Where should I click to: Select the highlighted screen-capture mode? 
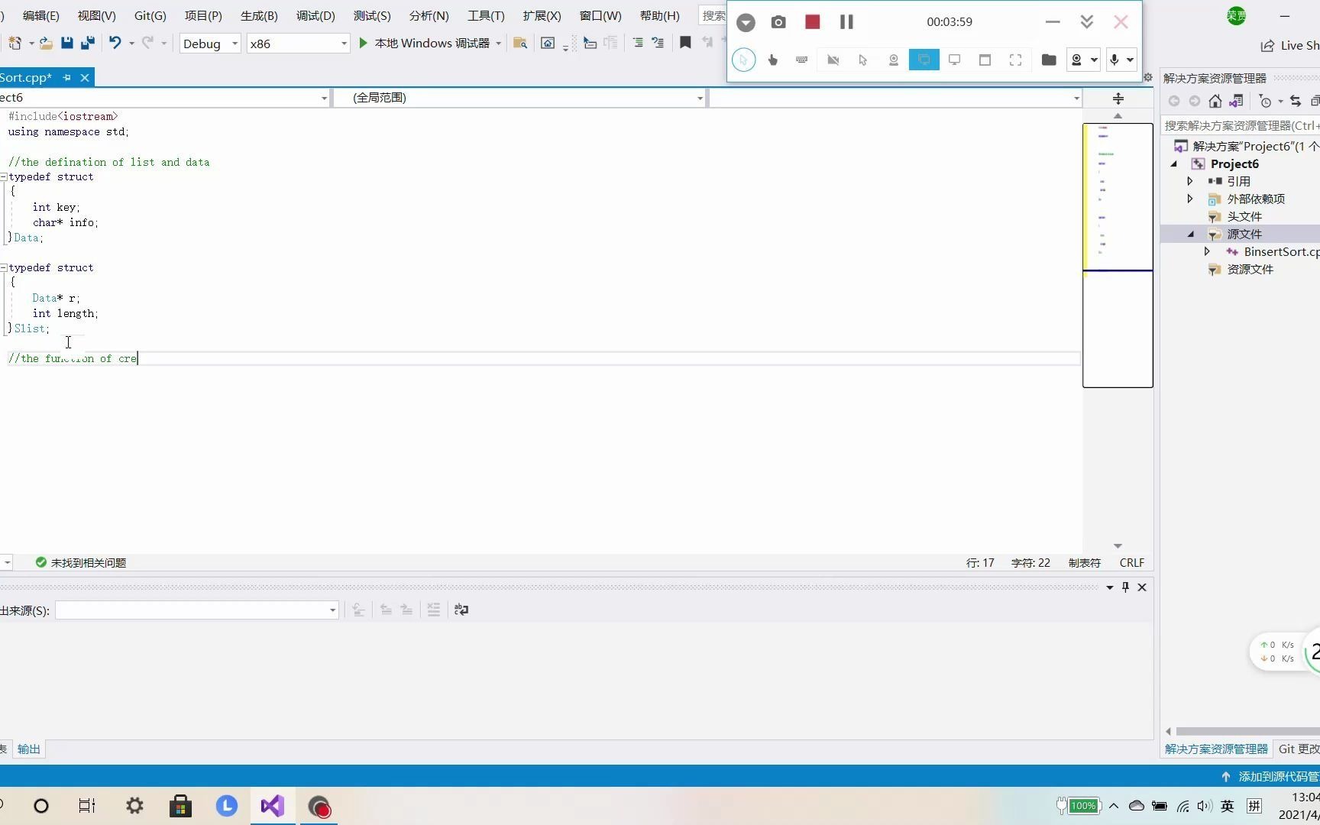click(924, 60)
